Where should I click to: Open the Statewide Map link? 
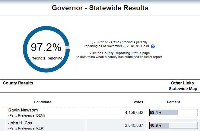click(183, 89)
